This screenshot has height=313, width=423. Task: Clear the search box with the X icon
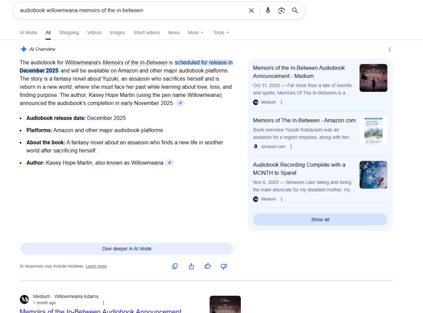(251, 10)
